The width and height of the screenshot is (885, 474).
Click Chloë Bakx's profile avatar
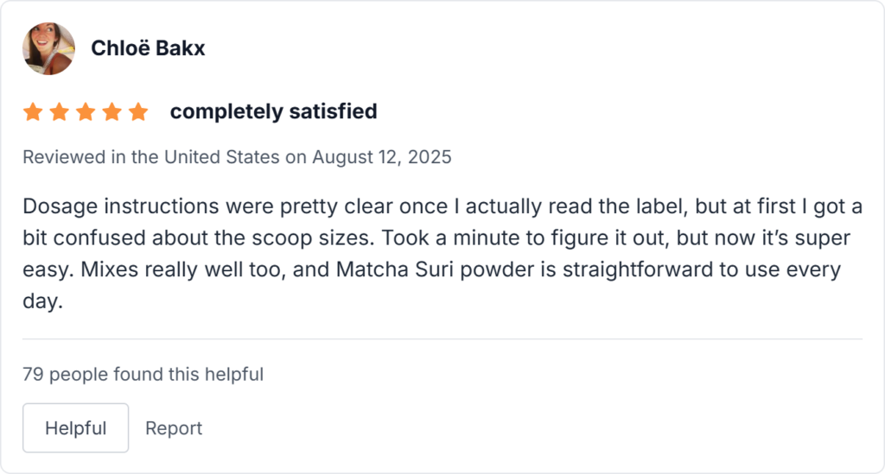point(48,48)
